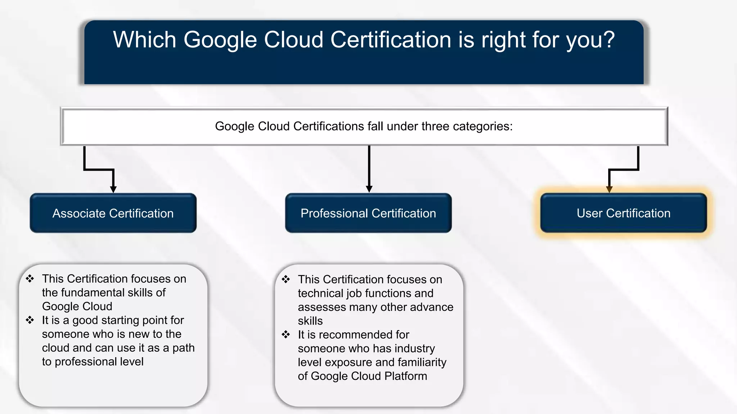The width and height of the screenshot is (737, 414).
Task: Click the Professional Certification box
Action: (368, 213)
